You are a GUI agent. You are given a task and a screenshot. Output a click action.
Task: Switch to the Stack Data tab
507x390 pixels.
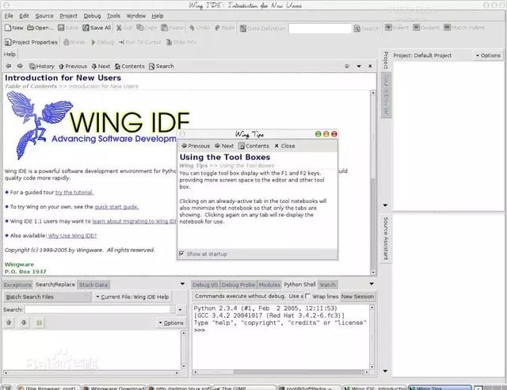pyautogui.click(x=93, y=285)
